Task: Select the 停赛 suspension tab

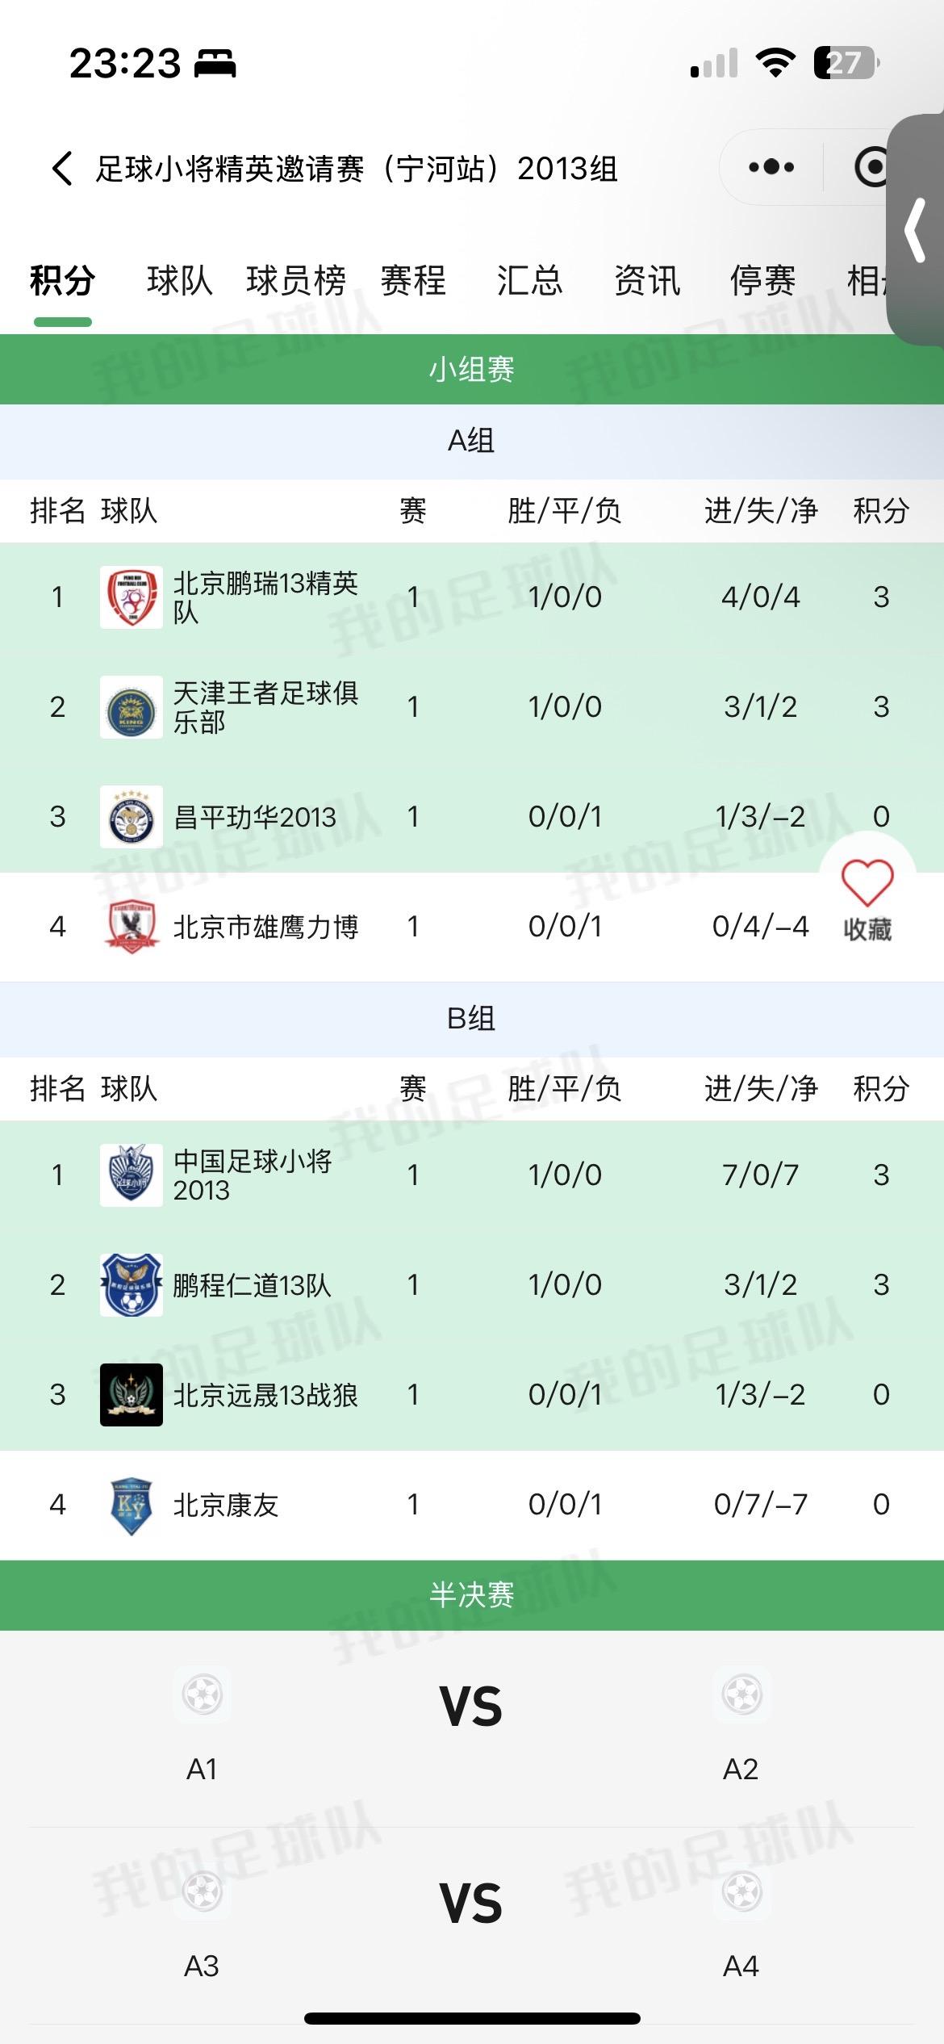Action: pyautogui.click(x=762, y=281)
